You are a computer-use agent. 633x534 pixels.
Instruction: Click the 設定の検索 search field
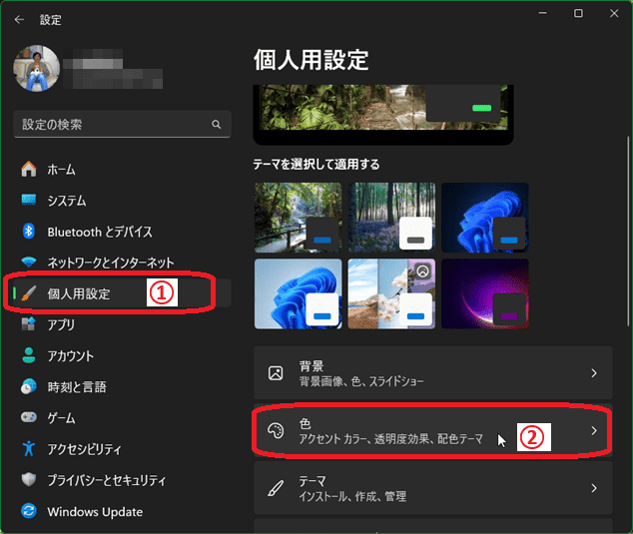(x=110, y=125)
